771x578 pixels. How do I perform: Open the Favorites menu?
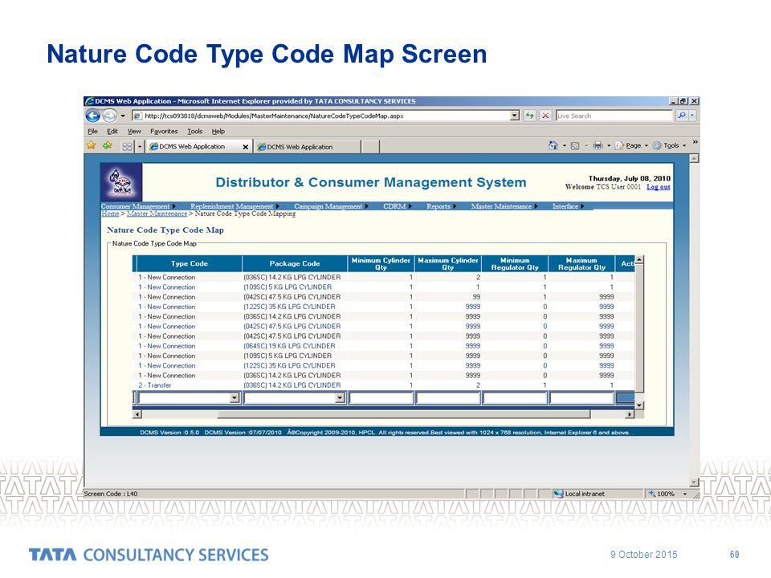tap(164, 131)
